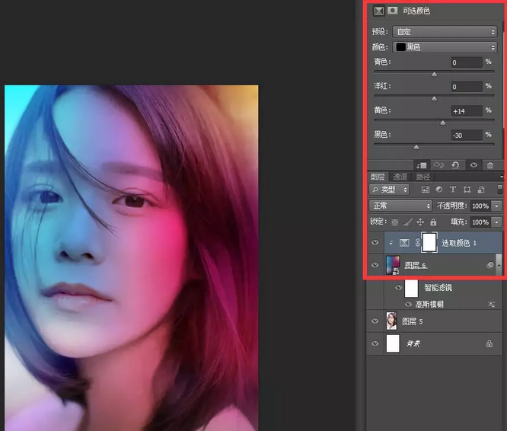The width and height of the screenshot is (507, 431).
Task: Hide the 图层 5 layer
Action: pos(375,321)
